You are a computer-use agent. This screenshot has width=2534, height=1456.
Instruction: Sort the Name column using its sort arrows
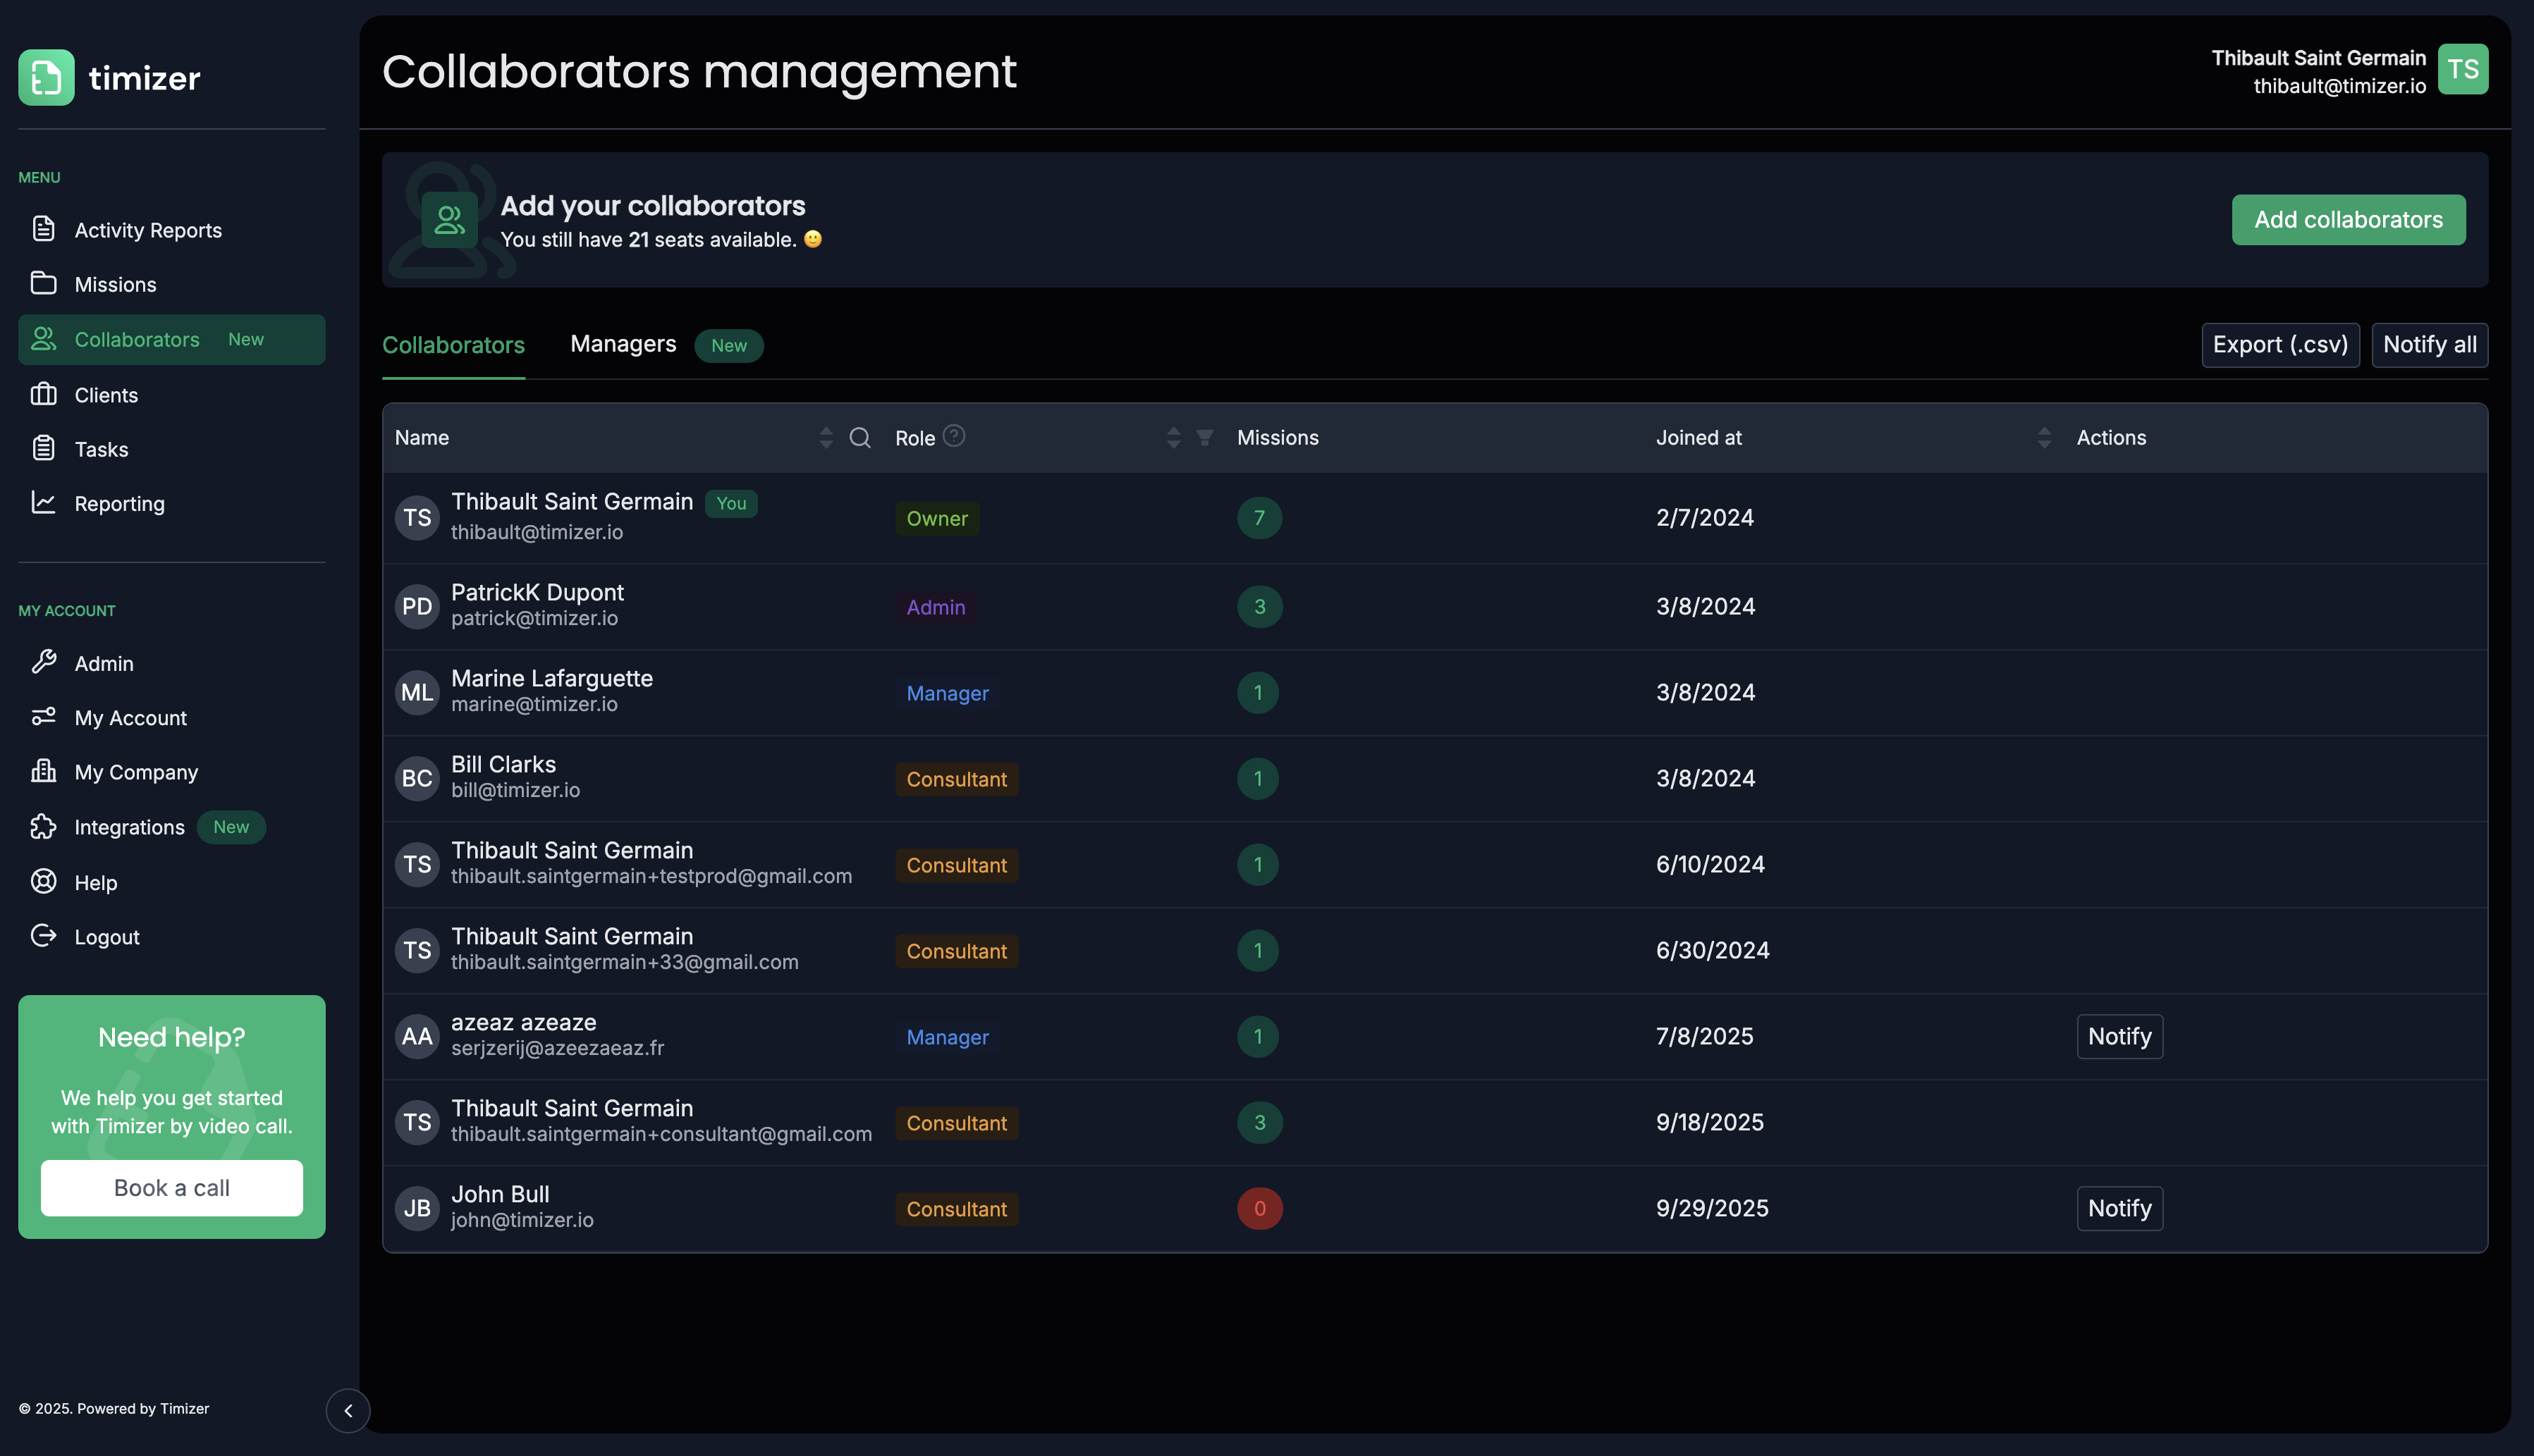click(826, 437)
